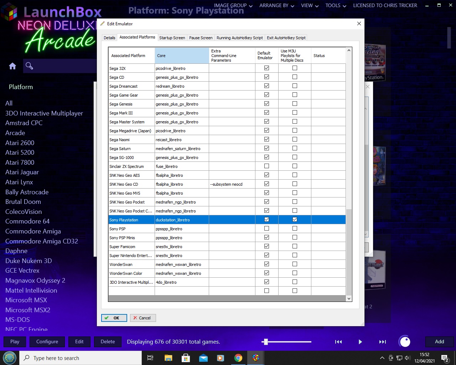This screenshot has width=456, height=365.
Task: Switch to the Pause Screen tab
Action: point(201,38)
